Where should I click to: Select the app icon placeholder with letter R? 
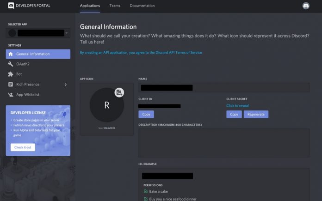106,105
